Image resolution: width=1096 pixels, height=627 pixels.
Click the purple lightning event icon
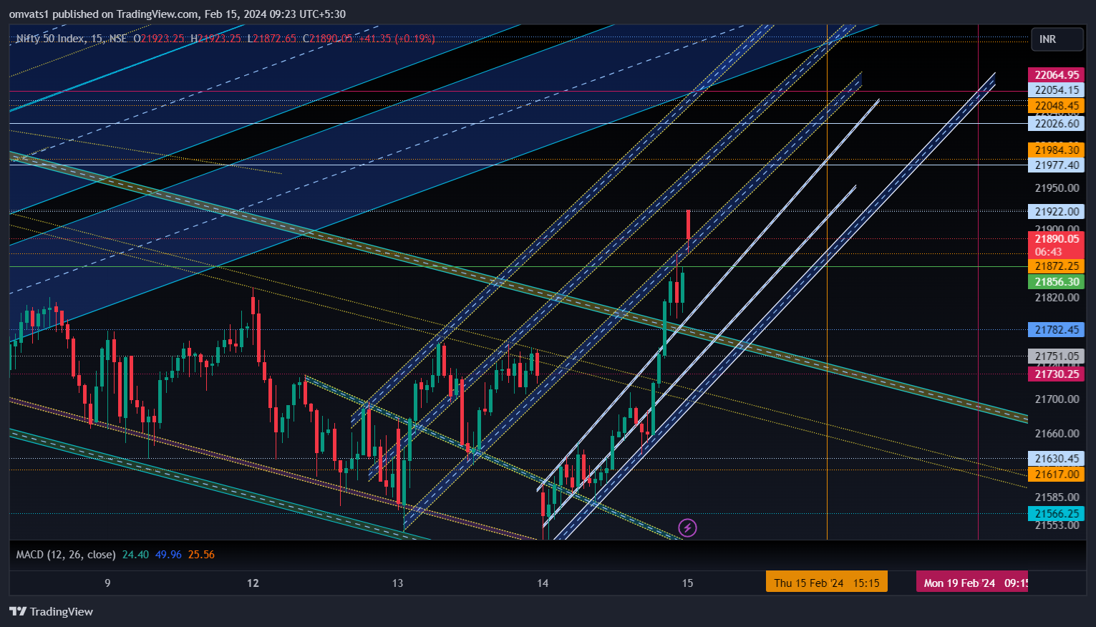[687, 528]
